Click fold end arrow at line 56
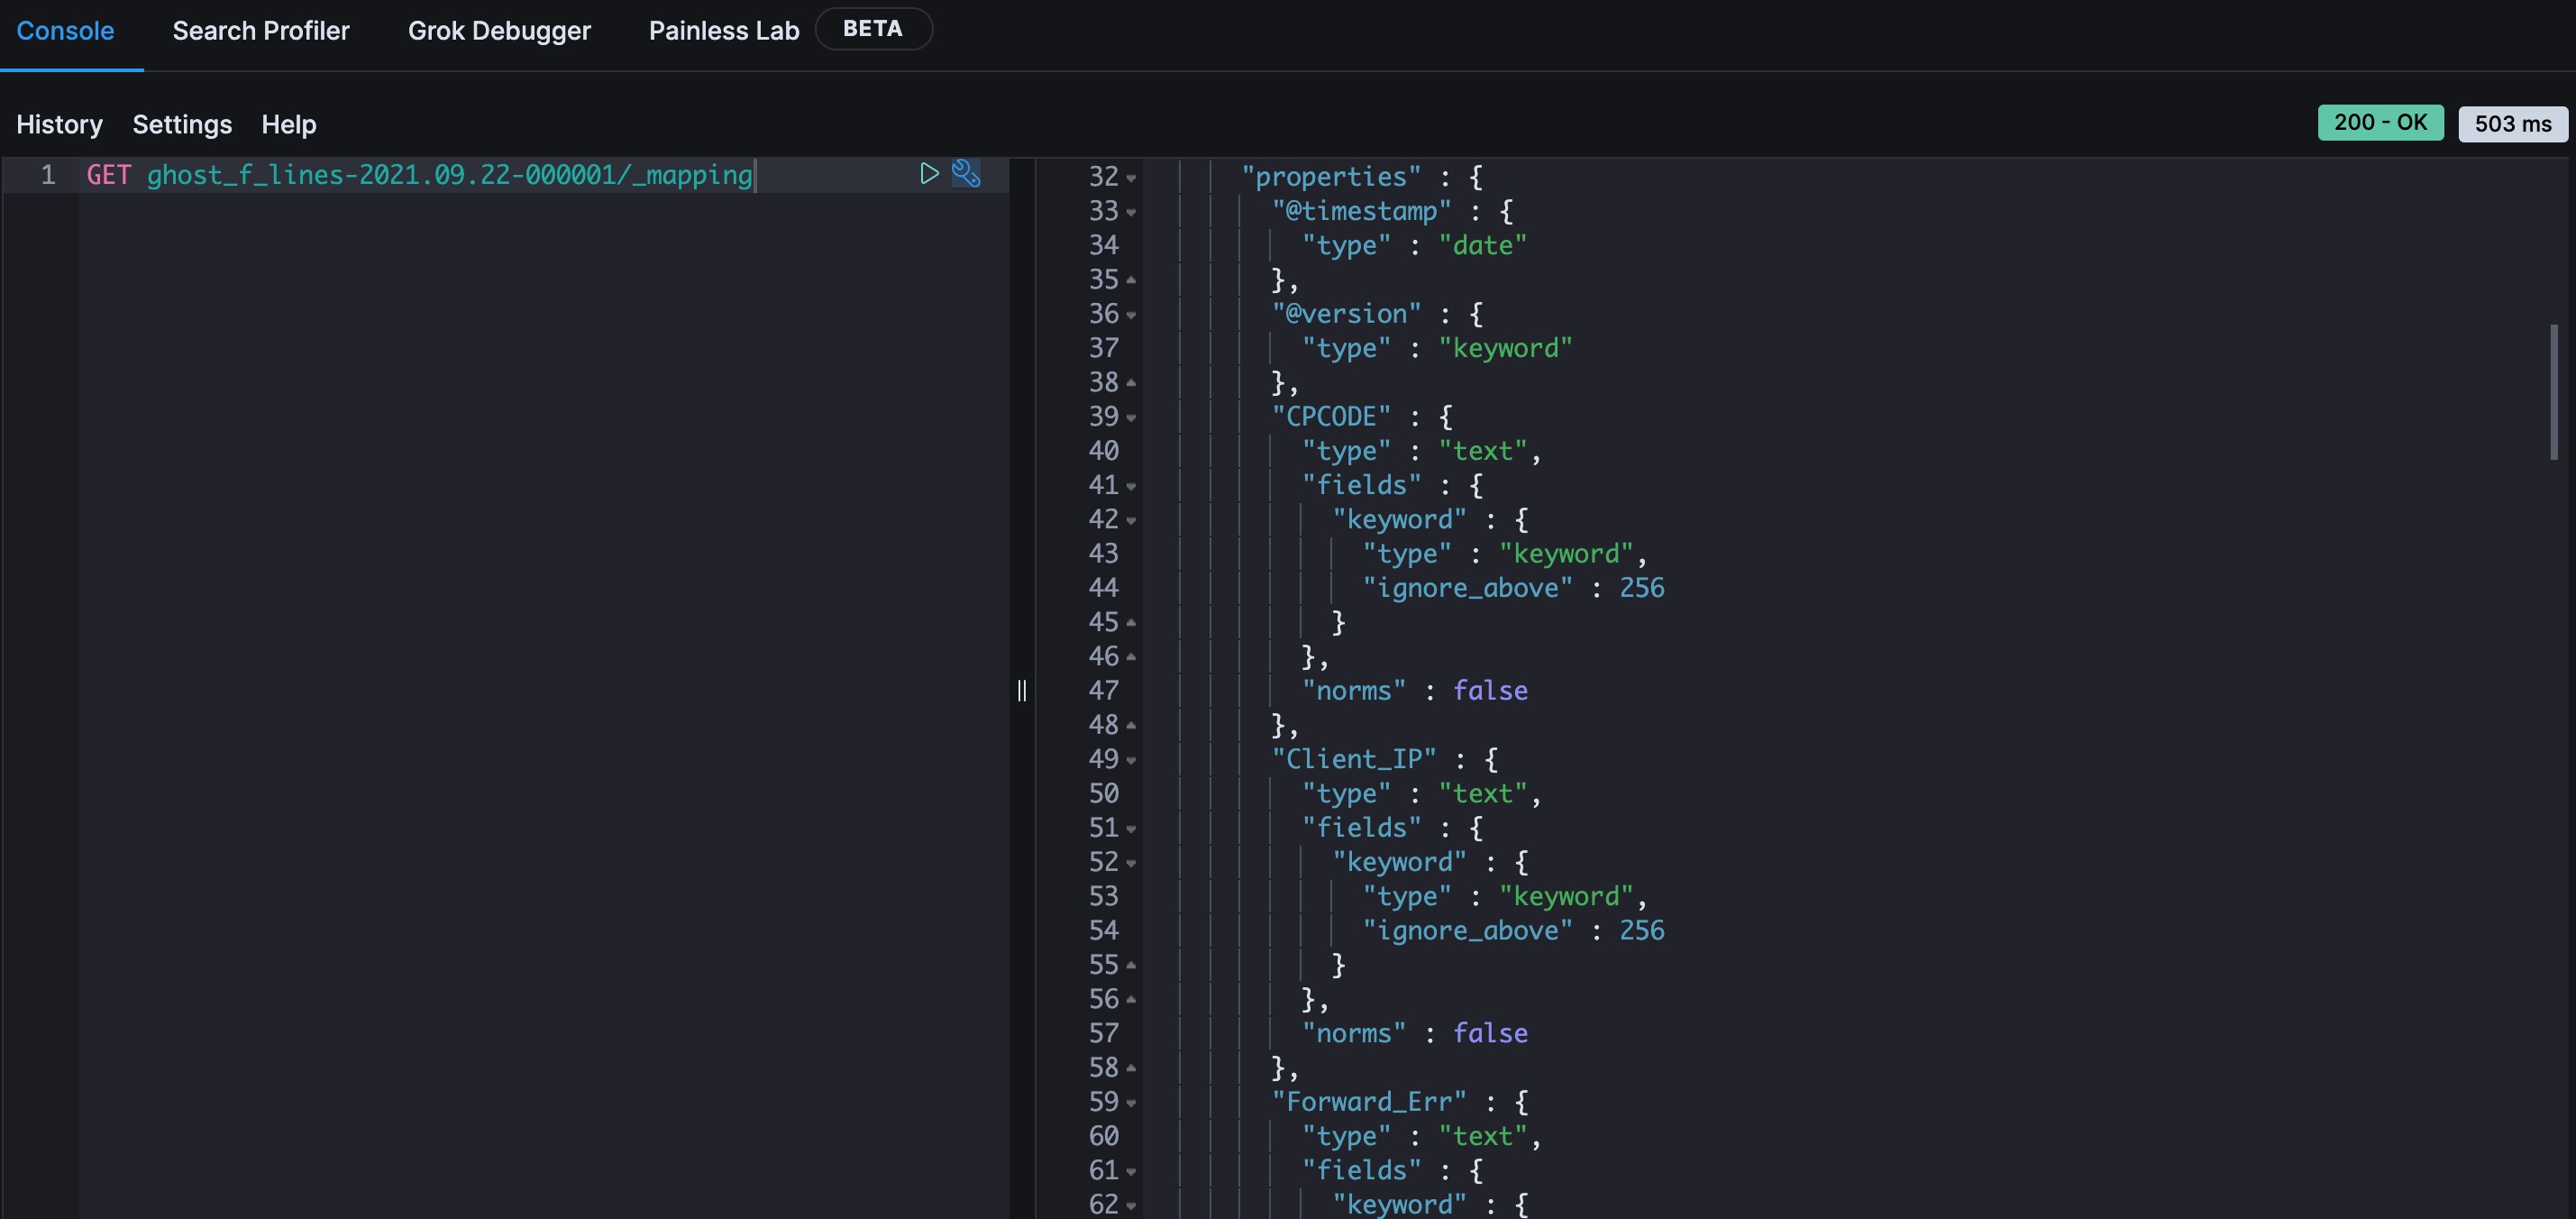The height and width of the screenshot is (1219, 2576). pyautogui.click(x=1131, y=1000)
